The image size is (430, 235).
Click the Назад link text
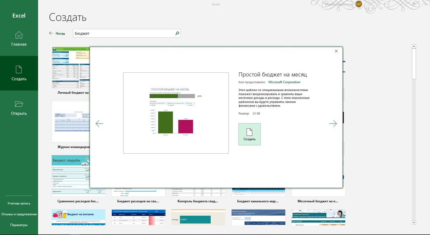click(60, 33)
